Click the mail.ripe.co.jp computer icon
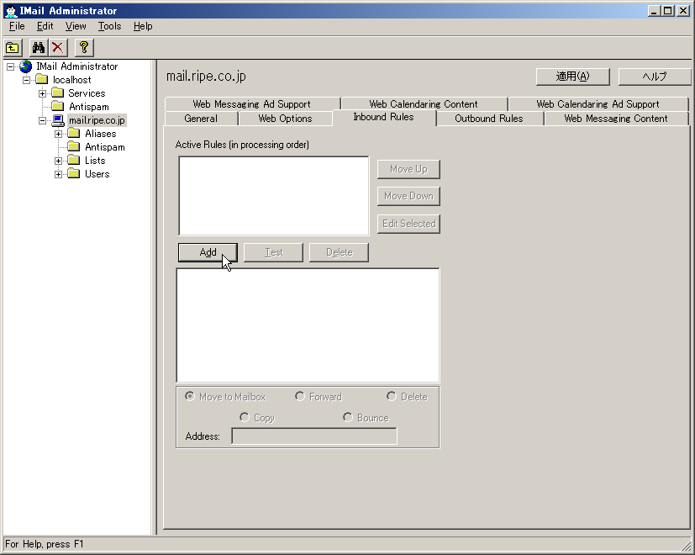 pyautogui.click(x=58, y=120)
